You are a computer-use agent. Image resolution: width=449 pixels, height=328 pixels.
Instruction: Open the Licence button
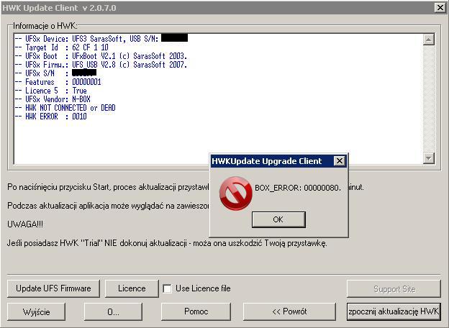coord(132,288)
